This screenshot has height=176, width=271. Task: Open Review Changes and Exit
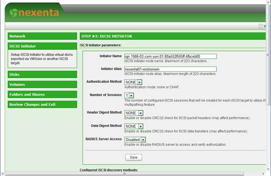pyautogui.click(x=42, y=104)
